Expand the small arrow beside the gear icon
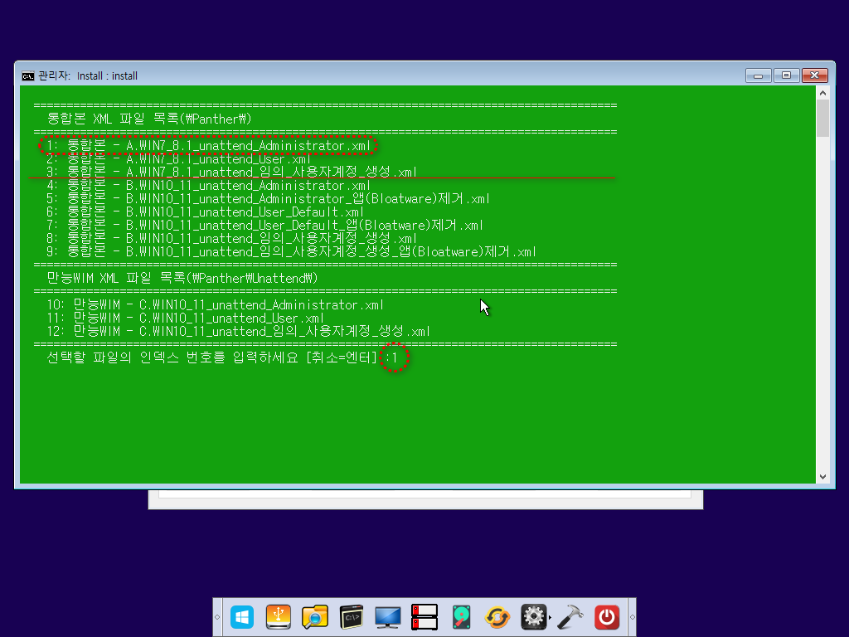The height and width of the screenshot is (637, 849). [551, 617]
